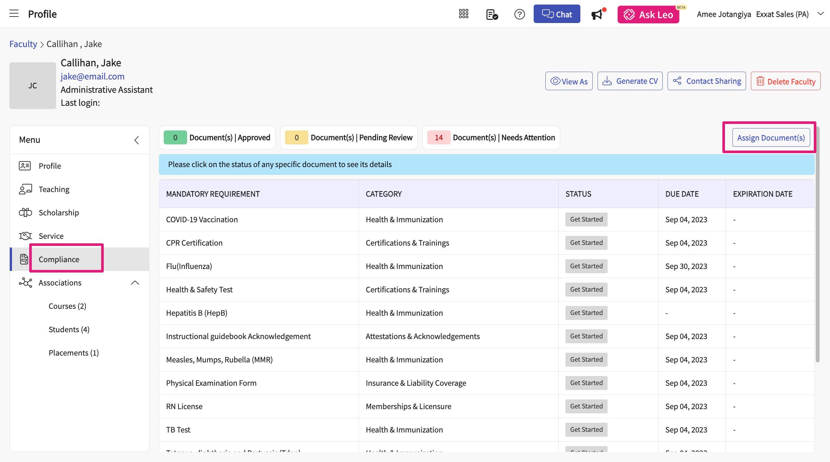Collapse the Menu sidebar panel

[136, 140]
